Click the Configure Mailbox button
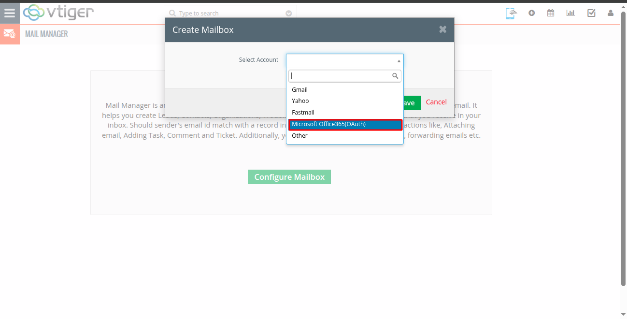Image resolution: width=627 pixels, height=319 pixels. [x=289, y=177]
